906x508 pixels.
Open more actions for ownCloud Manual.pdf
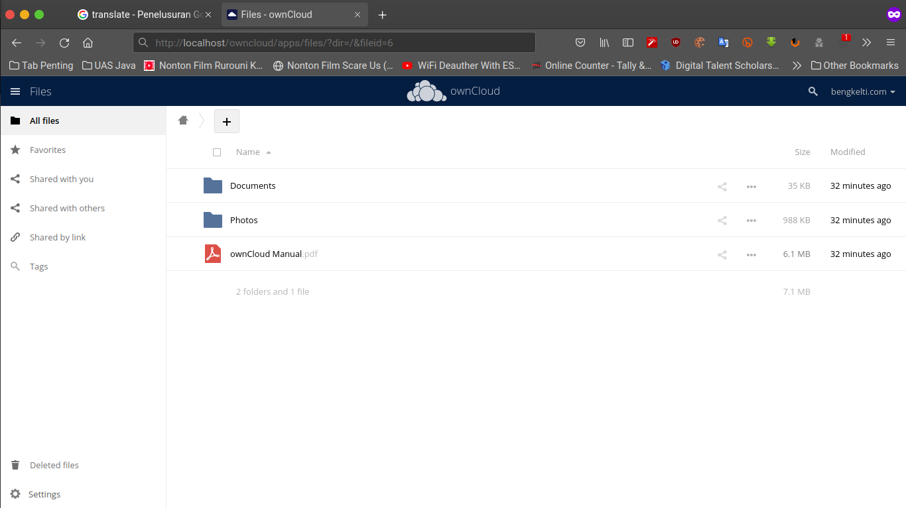click(x=751, y=254)
